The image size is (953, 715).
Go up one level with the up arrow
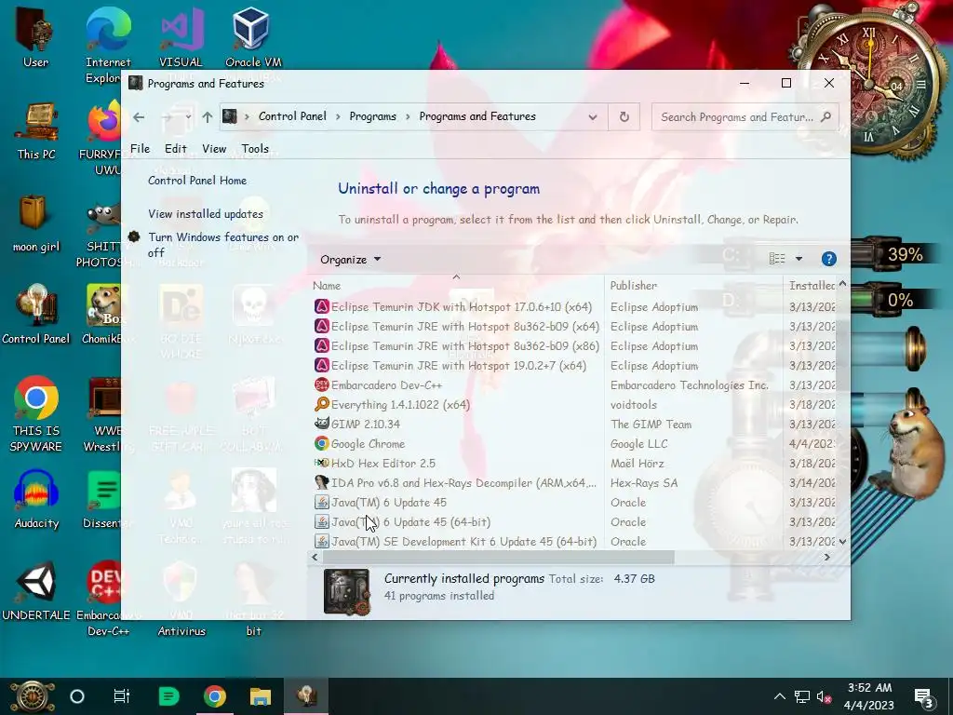(208, 117)
